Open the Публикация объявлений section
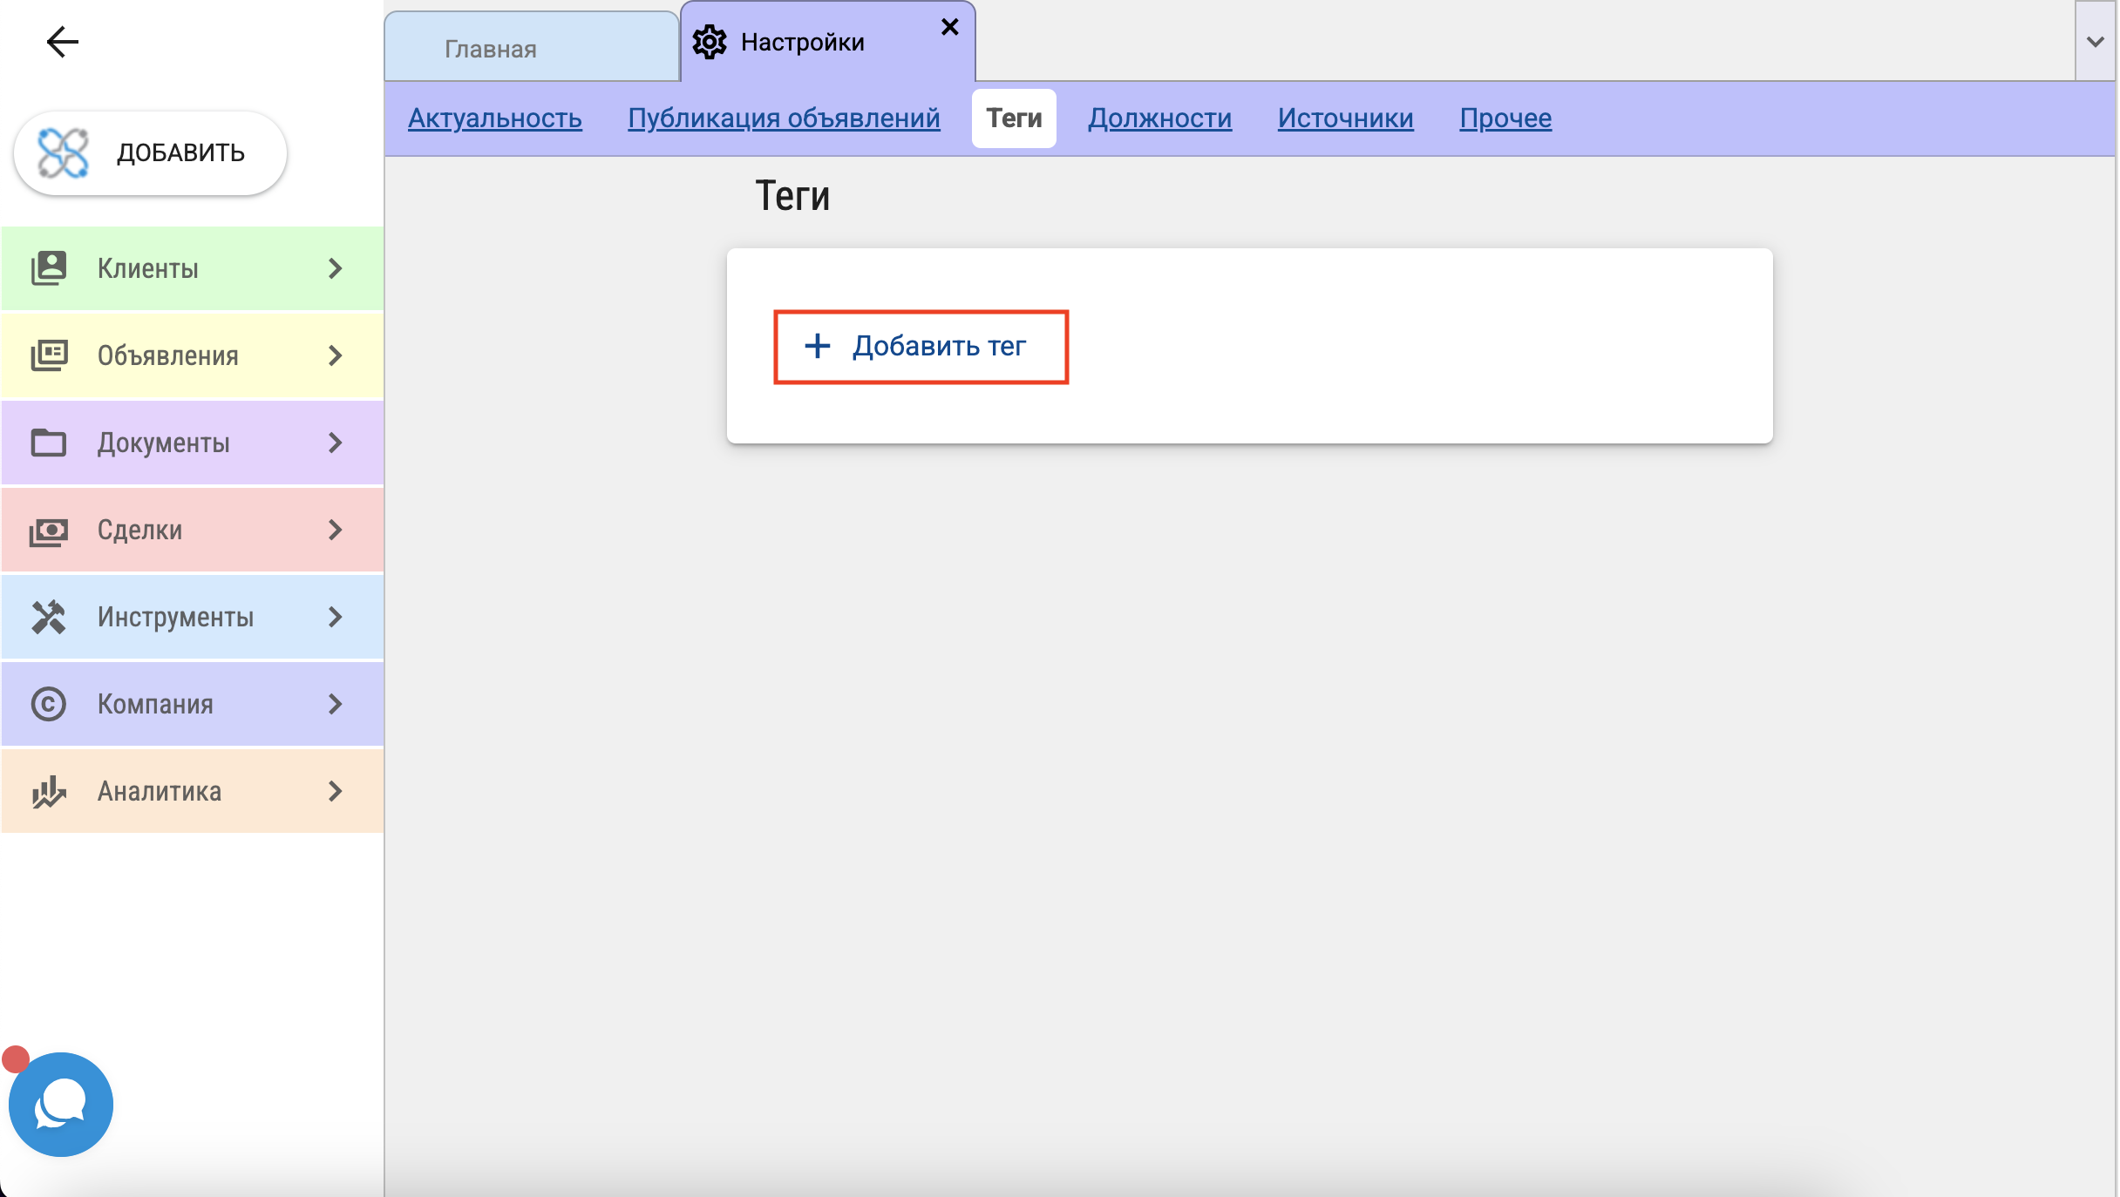 pyautogui.click(x=784, y=118)
